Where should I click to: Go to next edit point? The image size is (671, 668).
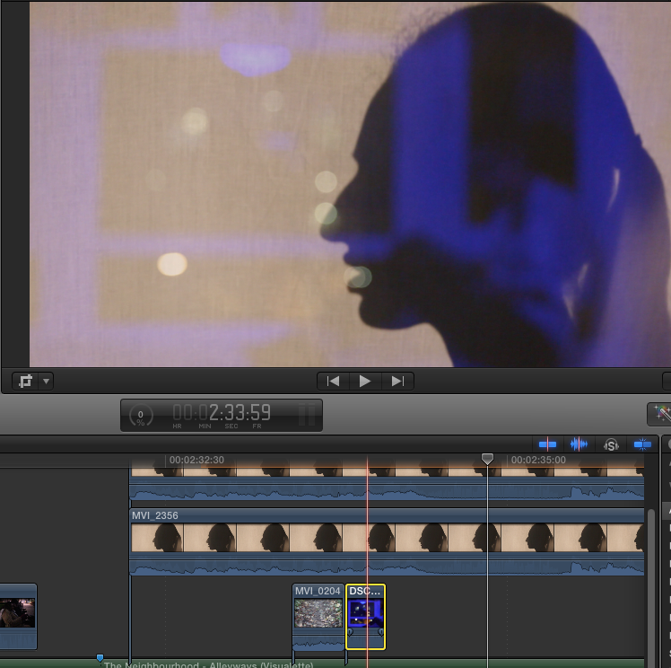point(397,381)
